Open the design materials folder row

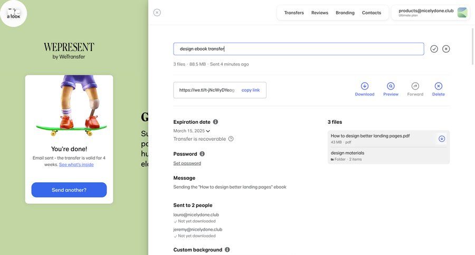click(x=388, y=156)
